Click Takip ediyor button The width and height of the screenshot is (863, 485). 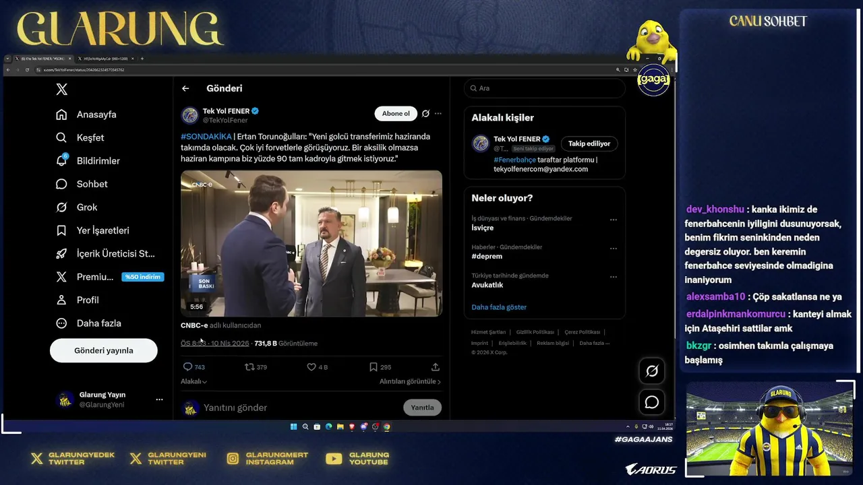(589, 143)
